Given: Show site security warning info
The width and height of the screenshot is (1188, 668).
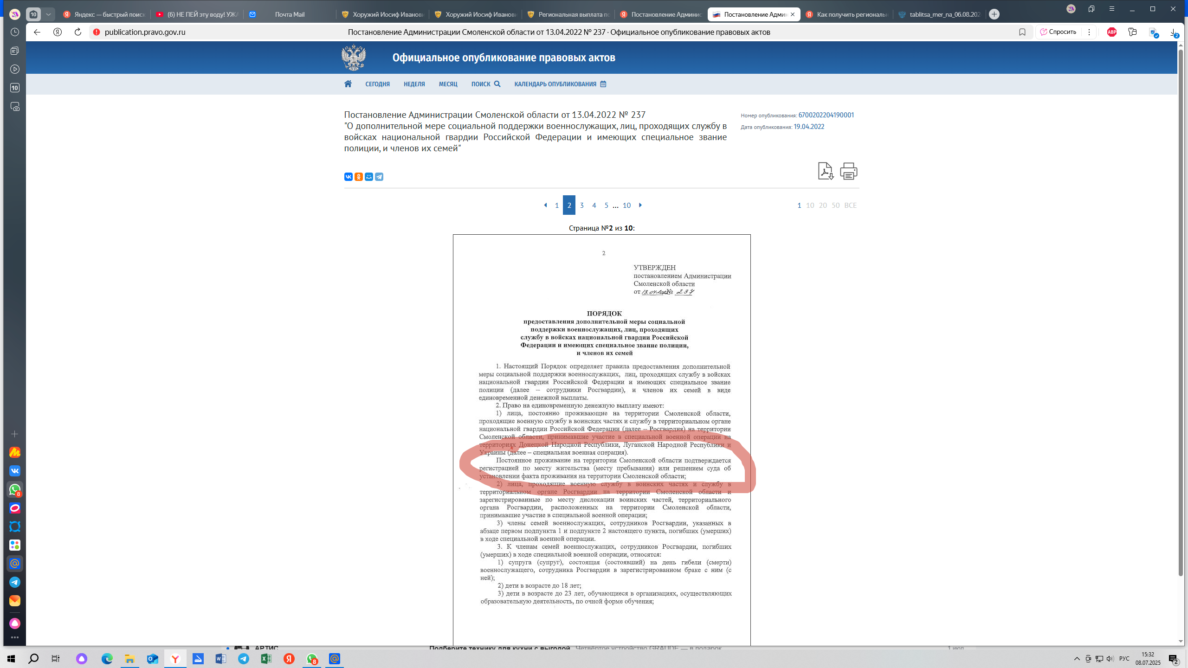Looking at the screenshot, I should pos(97,32).
